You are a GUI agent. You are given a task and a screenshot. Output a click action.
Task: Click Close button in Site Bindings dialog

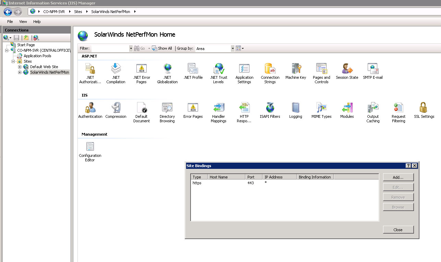[398, 230]
